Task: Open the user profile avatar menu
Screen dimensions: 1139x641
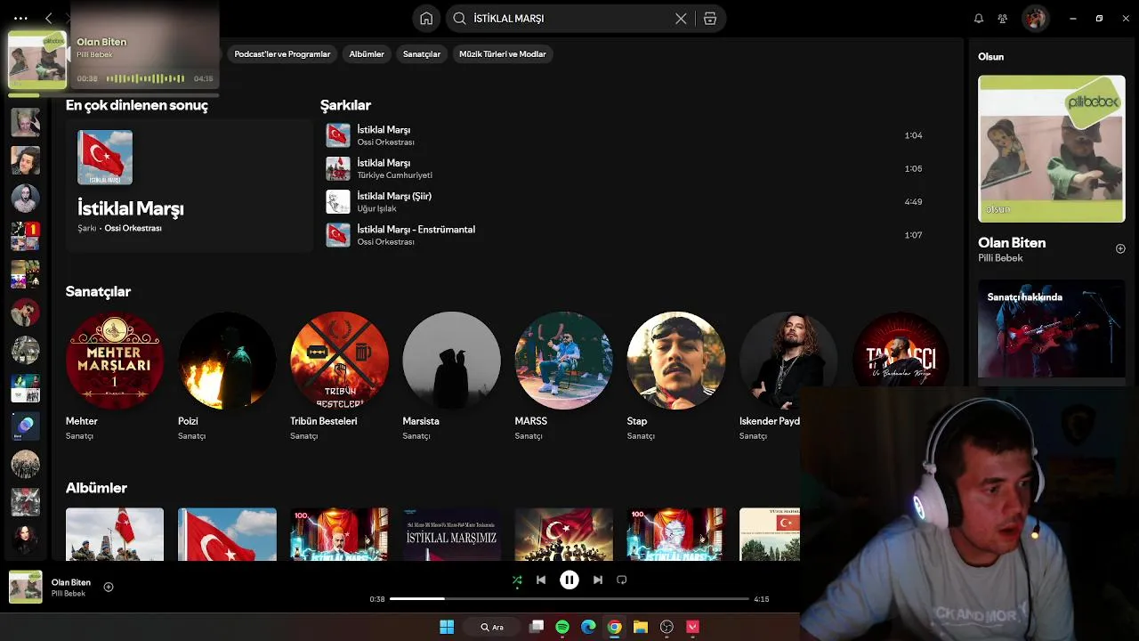Action: (x=1035, y=18)
